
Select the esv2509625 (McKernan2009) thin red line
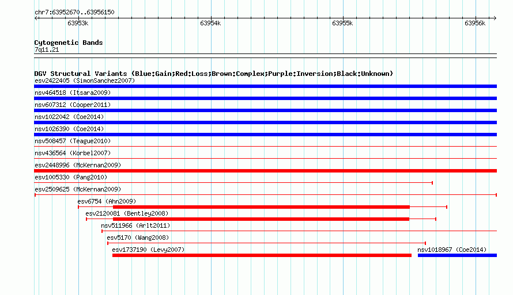[266, 195]
